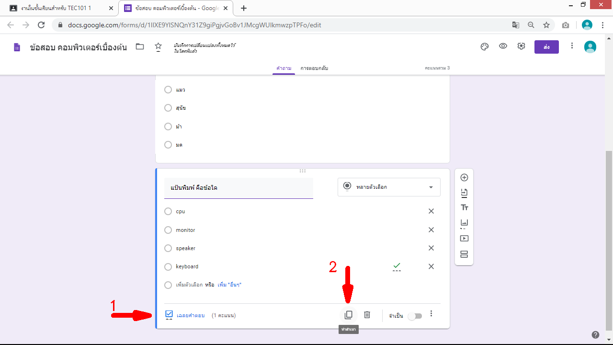Viewport: 613px width, 345px height.
Task: Open the form's more options menu
Action: [572, 46]
